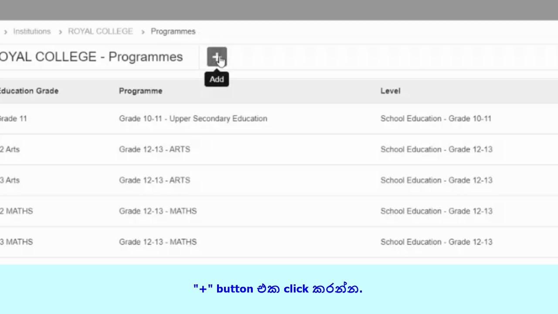Select the 13 Arts education grade cell
This screenshot has width=558, height=314.
tap(10, 180)
